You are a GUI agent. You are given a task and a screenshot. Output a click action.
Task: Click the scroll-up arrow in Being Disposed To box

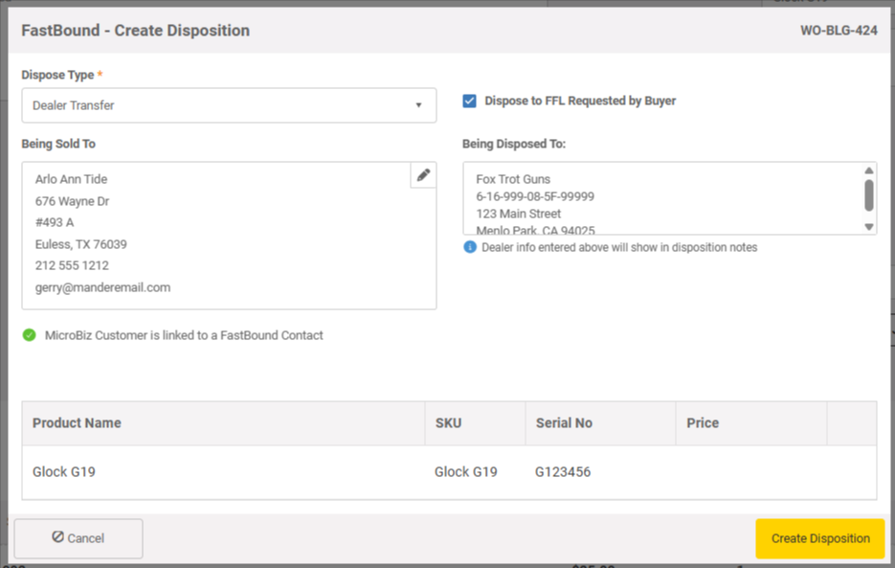point(869,169)
